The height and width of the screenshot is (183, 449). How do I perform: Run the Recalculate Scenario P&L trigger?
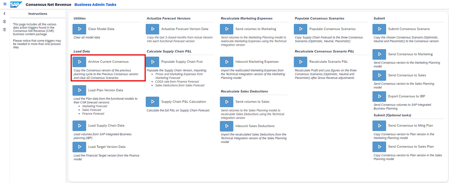(301, 62)
